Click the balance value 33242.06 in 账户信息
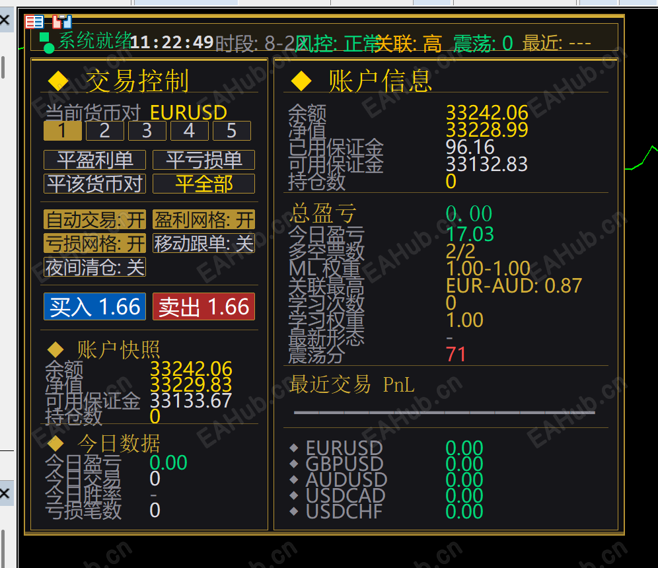 487,112
